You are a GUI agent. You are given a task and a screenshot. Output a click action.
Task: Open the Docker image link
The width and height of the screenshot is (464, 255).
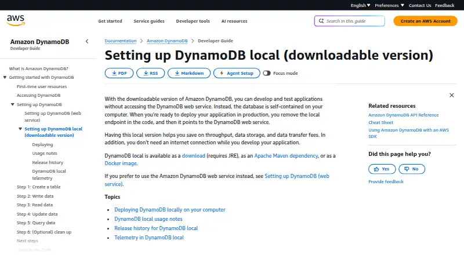click(x=121, y=163)
